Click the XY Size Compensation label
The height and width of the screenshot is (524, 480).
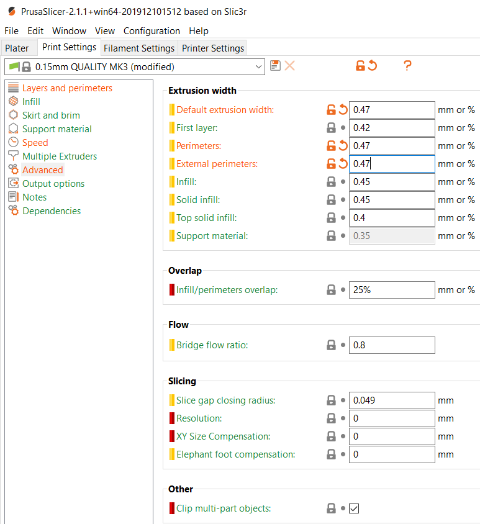point(224,436)
